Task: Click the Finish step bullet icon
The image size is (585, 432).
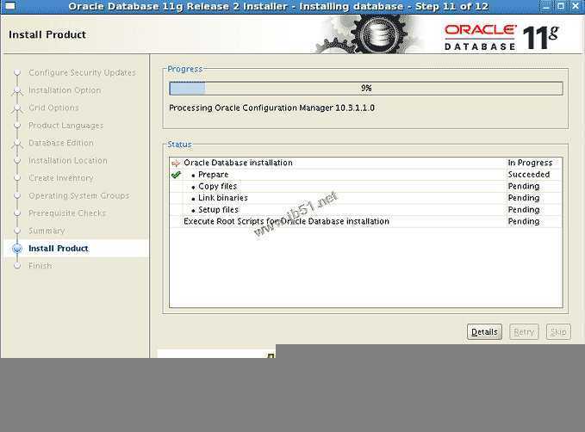Action: 17,266
